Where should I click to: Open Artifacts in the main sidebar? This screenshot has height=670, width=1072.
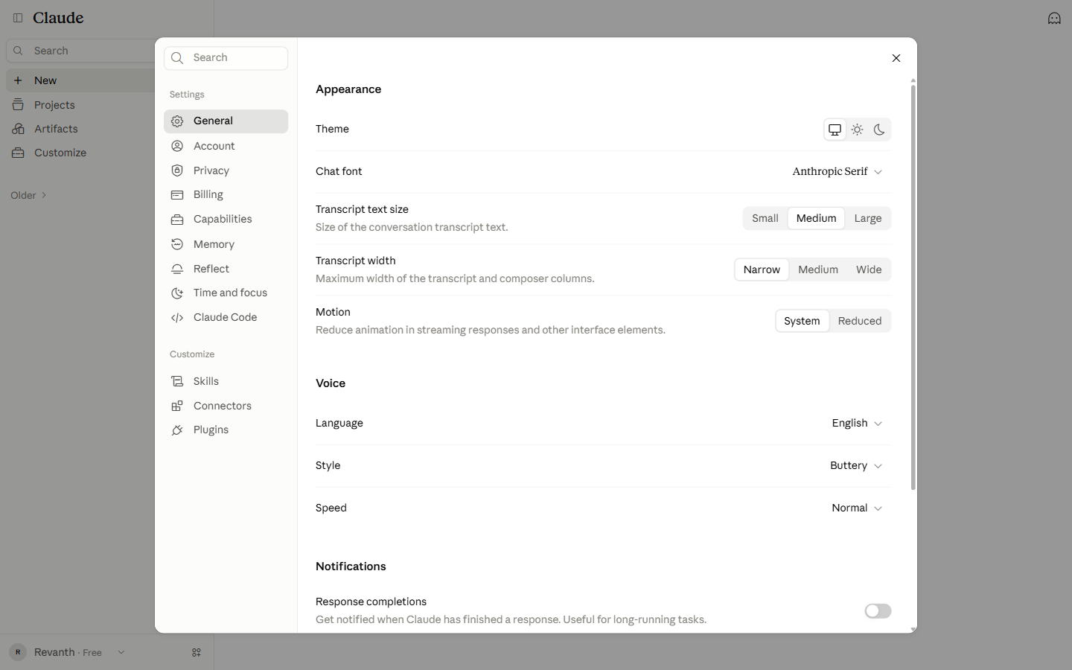(x=80, y=129)
